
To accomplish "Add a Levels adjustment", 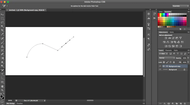I will click(x=170, y=38).
